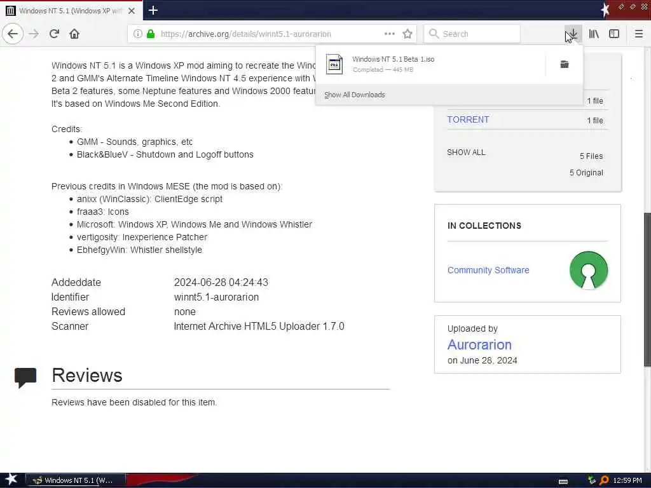Click the forward navigation arrow

point(34,34)
